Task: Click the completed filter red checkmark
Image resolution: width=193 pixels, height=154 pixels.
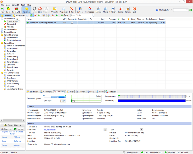Action: coord(35,15)
